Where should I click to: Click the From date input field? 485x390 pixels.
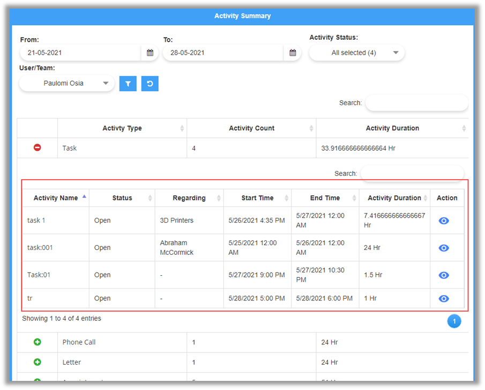point(80,53)
